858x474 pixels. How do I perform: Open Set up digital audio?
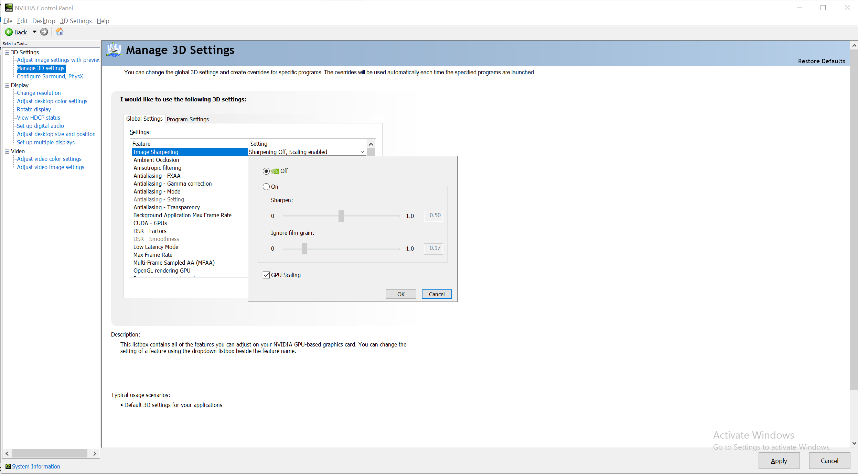click(40, 126)
